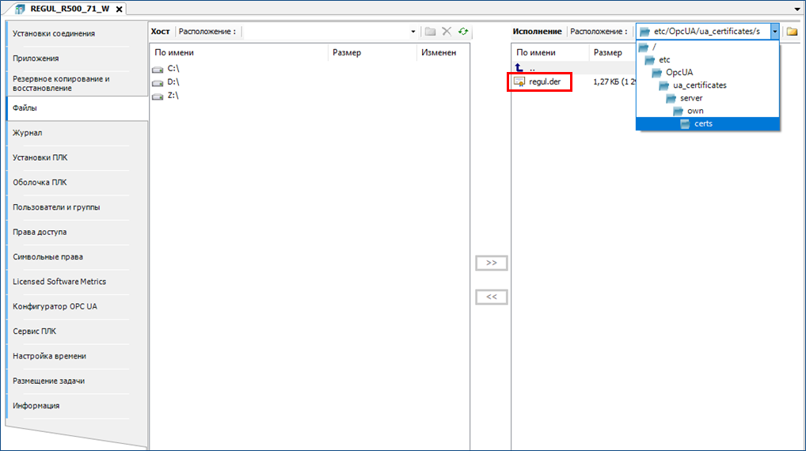806x451 pixels.
Task: Select the Z:\ drive
Action: coord(173,96)
